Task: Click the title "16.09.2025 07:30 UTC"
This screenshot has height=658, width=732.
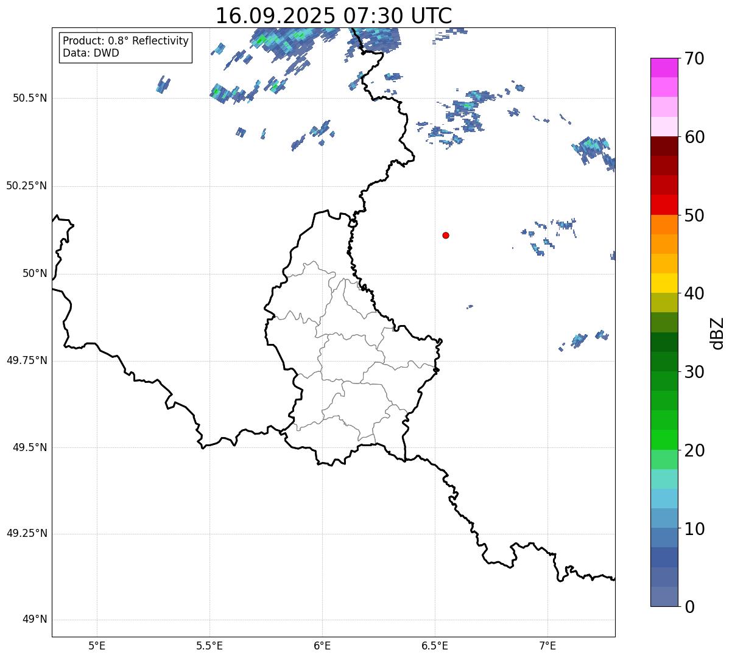Action: (334, 16)
